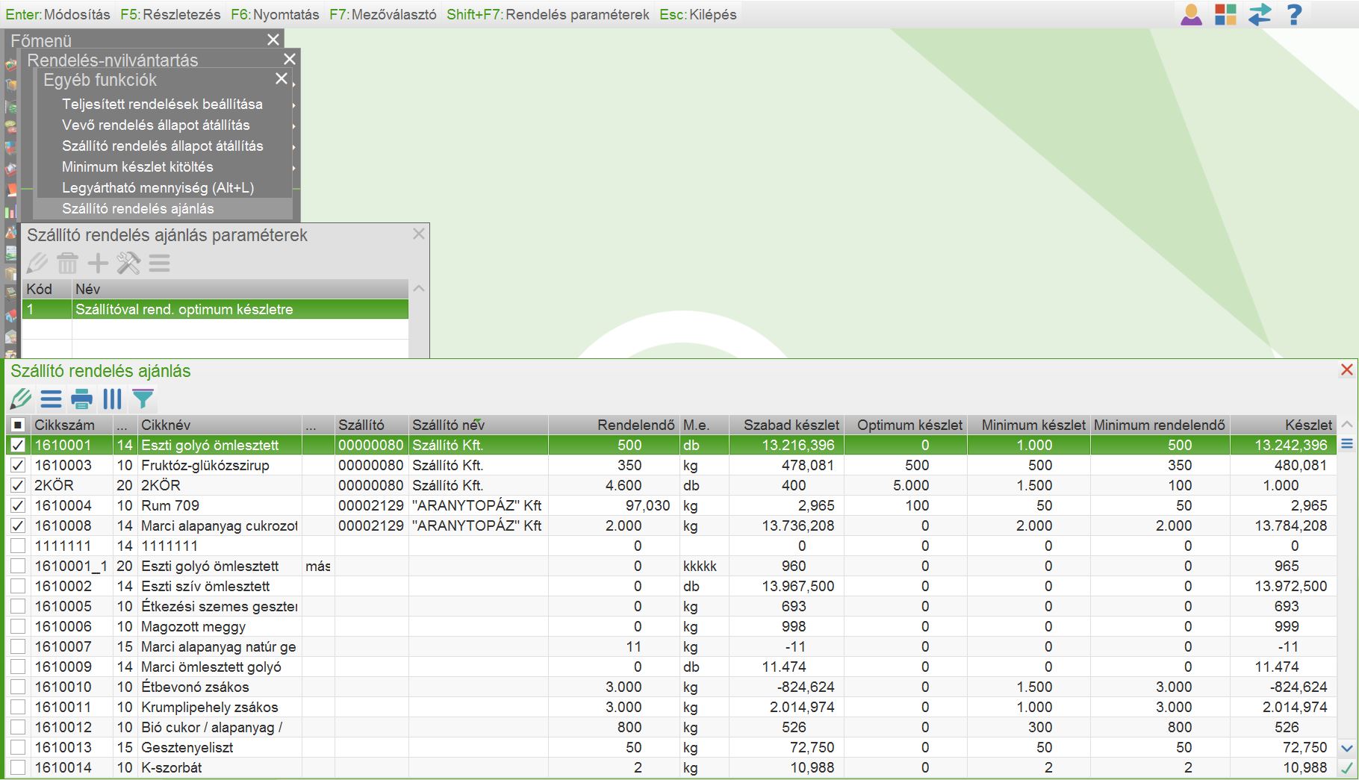Viewport: 1359px width, 780px height.
Task: Click the funnel filter icon
Action: point(143,399)
